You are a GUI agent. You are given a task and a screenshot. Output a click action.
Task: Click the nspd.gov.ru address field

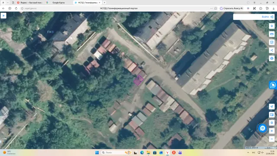(31, 8)
